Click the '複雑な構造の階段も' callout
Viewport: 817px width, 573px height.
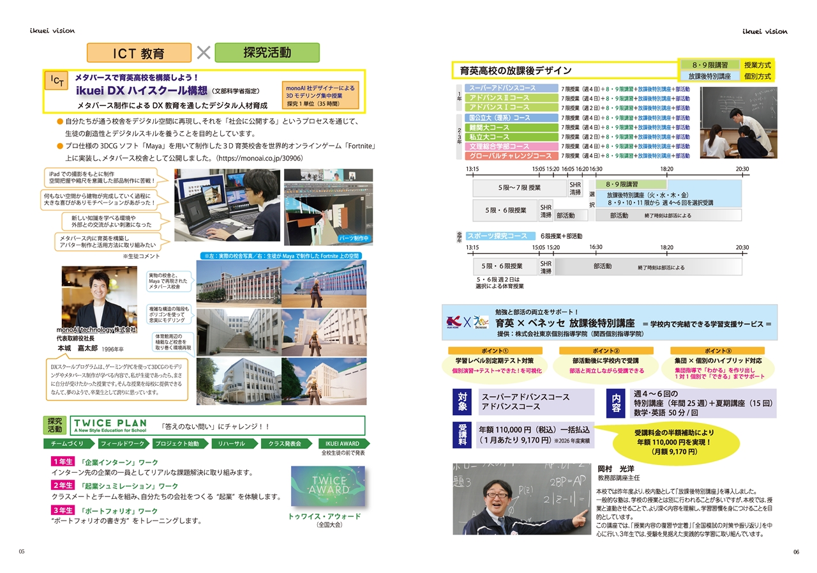tap(169, 315)
